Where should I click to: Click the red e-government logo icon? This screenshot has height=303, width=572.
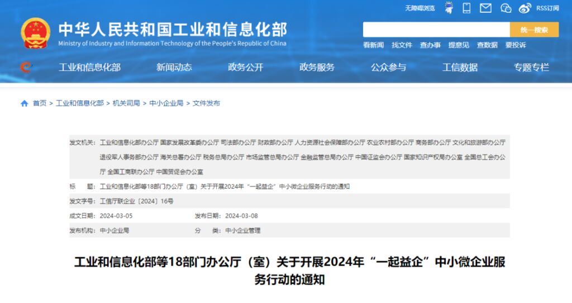pyautogui.click(x=26, y=67)
